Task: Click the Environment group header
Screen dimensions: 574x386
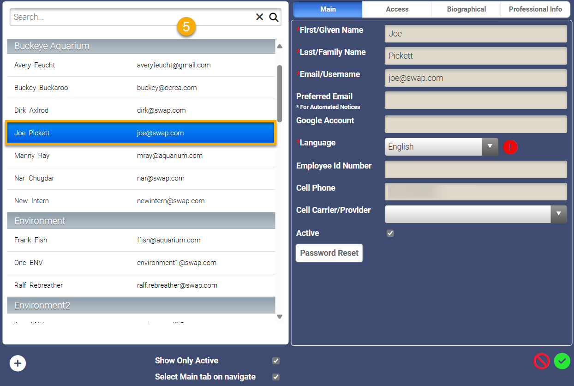Action: [141, 221]
